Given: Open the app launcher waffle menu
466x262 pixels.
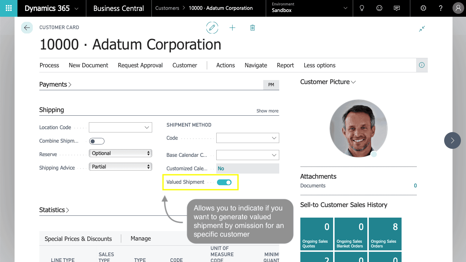Looking at the screenshot, I should point(9,8).
